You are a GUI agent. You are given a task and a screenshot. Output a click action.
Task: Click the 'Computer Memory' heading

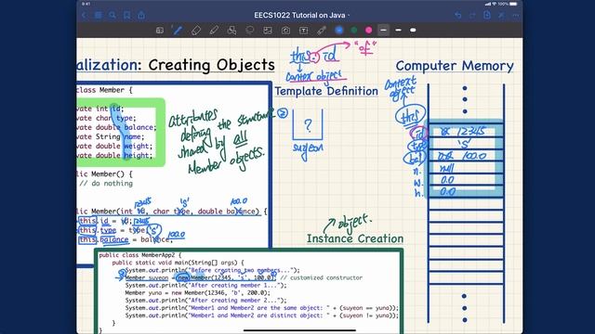(455, 66)
